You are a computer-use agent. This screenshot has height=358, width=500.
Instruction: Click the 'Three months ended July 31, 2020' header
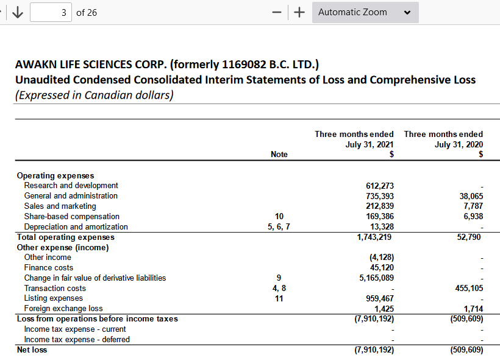pos(443,139)
